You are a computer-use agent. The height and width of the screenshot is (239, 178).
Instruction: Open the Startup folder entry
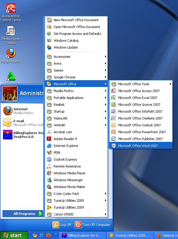click(x=76, y=111)
